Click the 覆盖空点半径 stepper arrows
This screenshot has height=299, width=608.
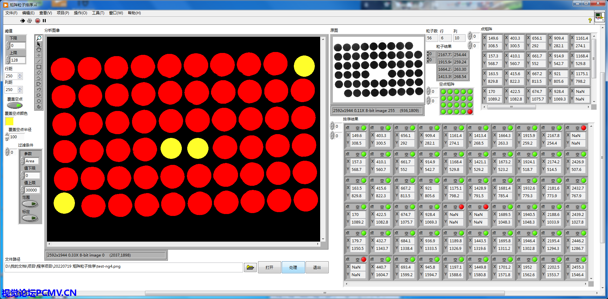click(7, 137)
